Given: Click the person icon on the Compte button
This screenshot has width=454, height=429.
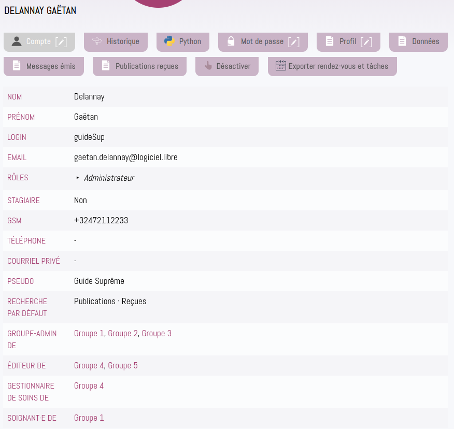Looking at the screenshot, I should click(x=17, y=41).
